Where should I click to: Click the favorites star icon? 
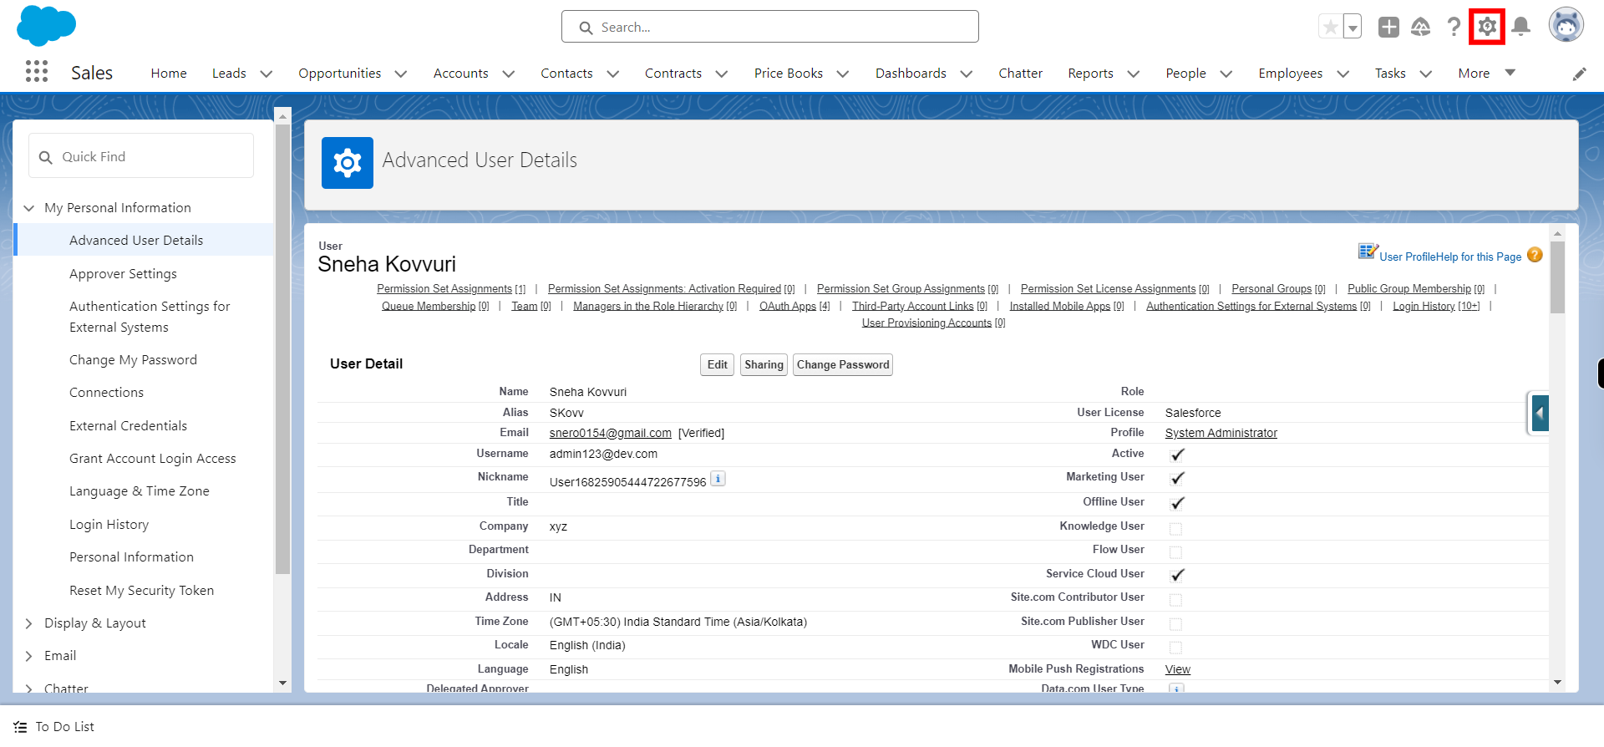pos(1330,27)
